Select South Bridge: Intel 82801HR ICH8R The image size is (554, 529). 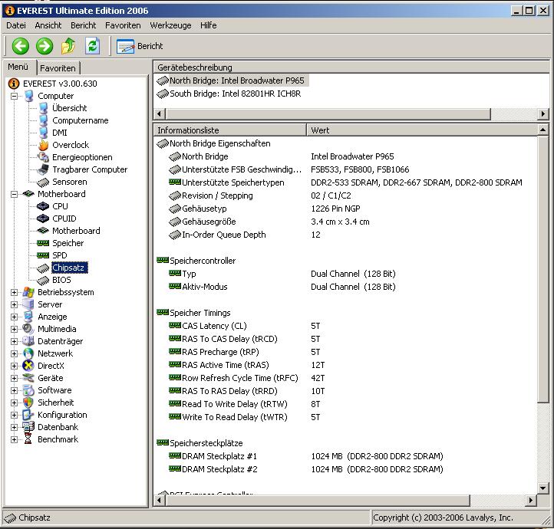point(229,94)
